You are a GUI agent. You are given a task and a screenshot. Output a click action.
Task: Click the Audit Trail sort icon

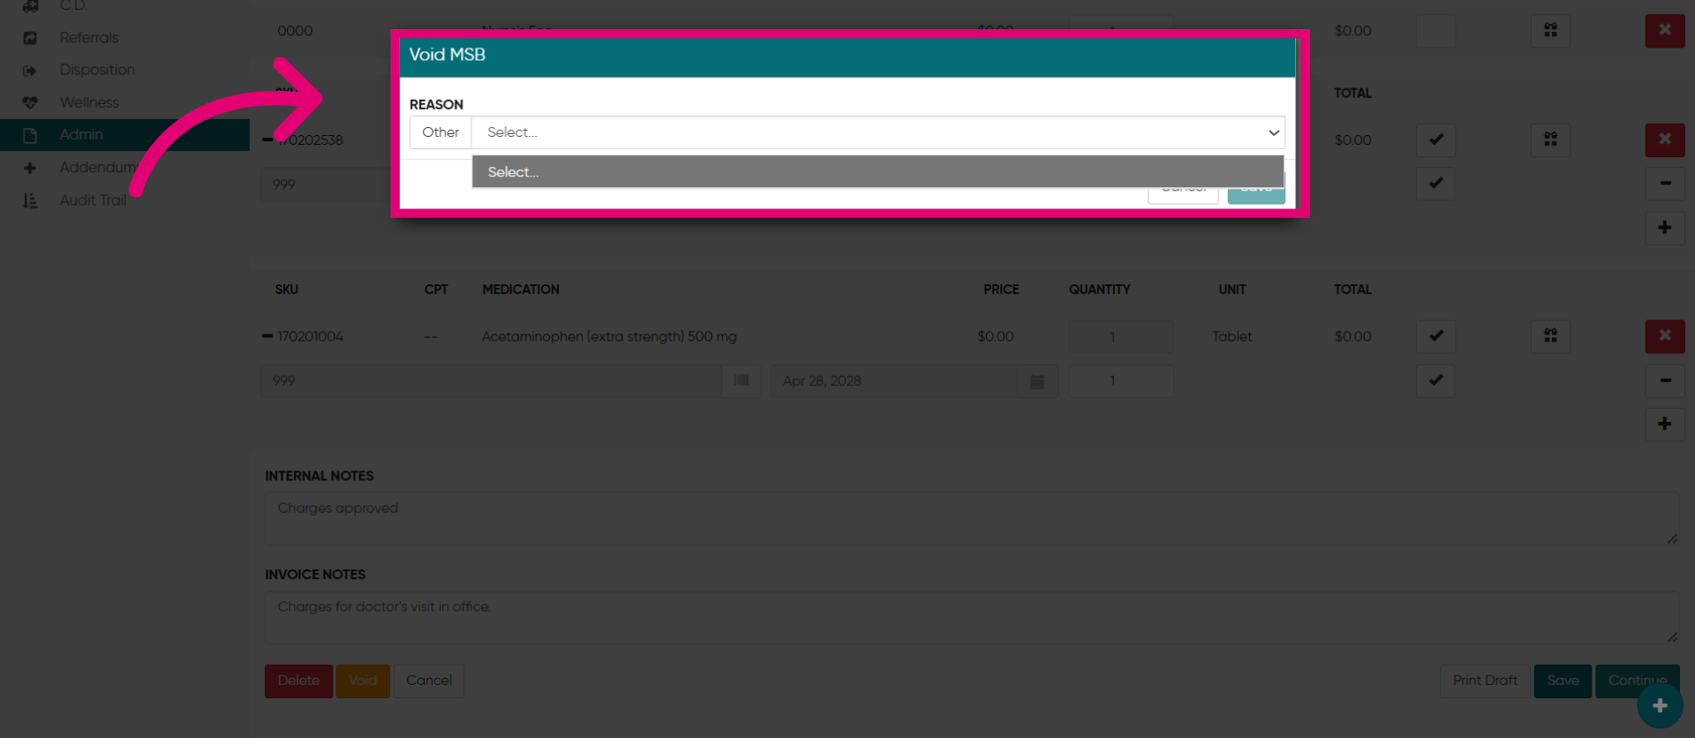30,200
